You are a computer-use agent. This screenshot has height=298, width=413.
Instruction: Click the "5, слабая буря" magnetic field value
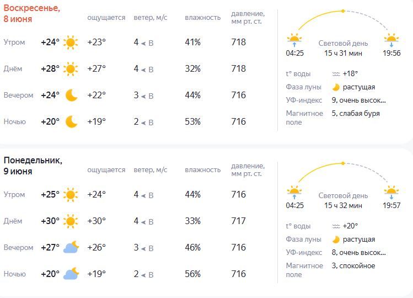point(356,113)
